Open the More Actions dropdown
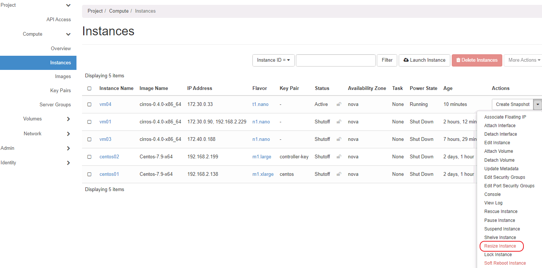Viewport: 542px width, 268px height. (524, 60)
